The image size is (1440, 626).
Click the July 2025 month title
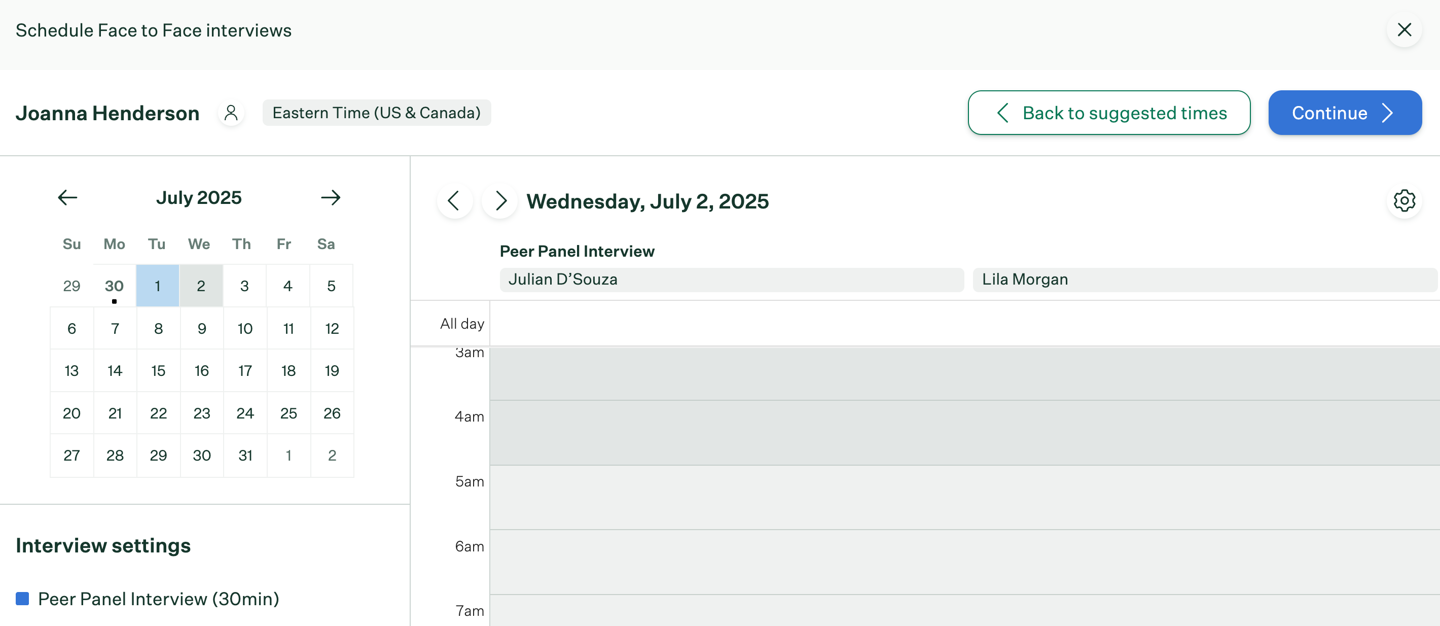(x=199, y=197)
